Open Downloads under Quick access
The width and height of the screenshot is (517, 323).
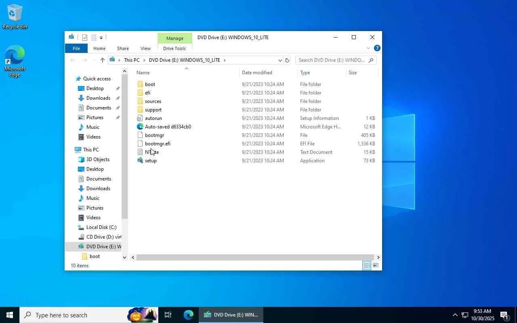click(98, 98)
